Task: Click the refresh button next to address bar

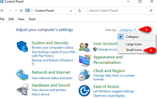Action: 79,11
